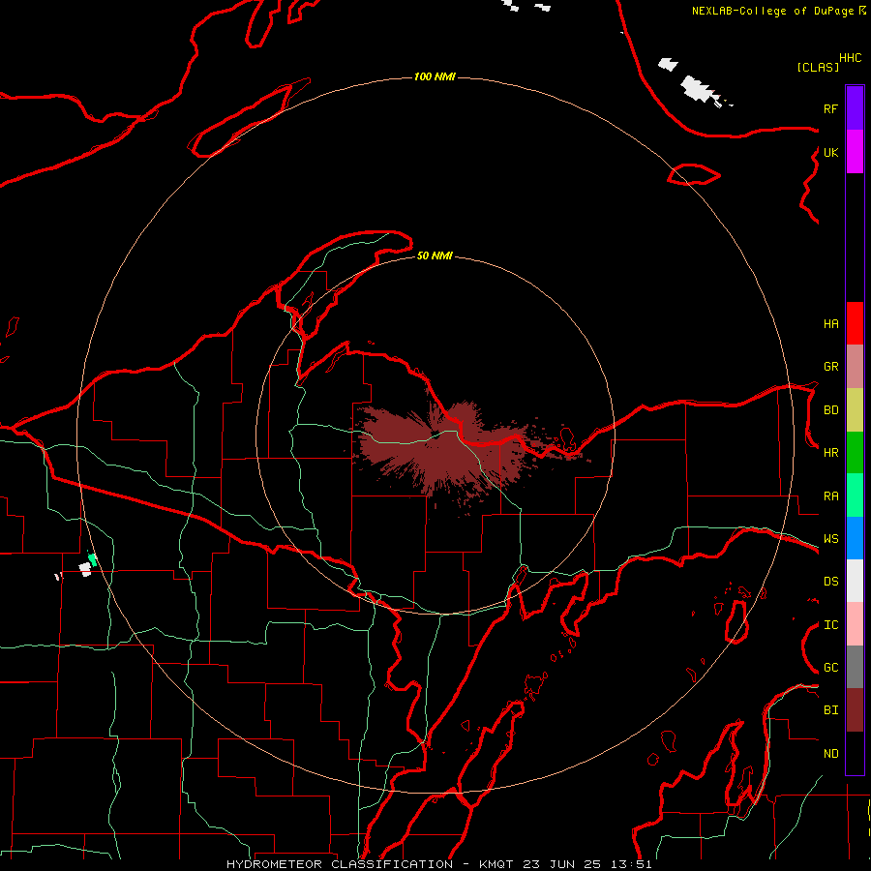
Task: Click the WS blue legend swatch
Action: click(x=855, y=538)
